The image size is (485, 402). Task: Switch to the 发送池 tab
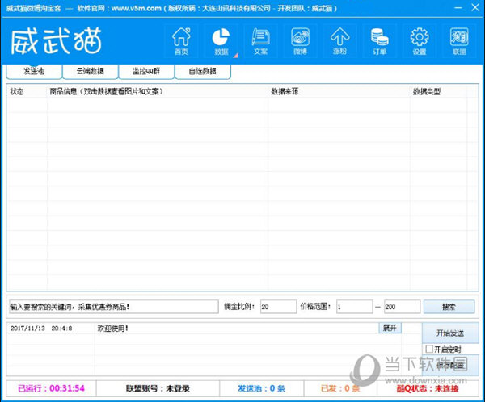tap(34, 71)
